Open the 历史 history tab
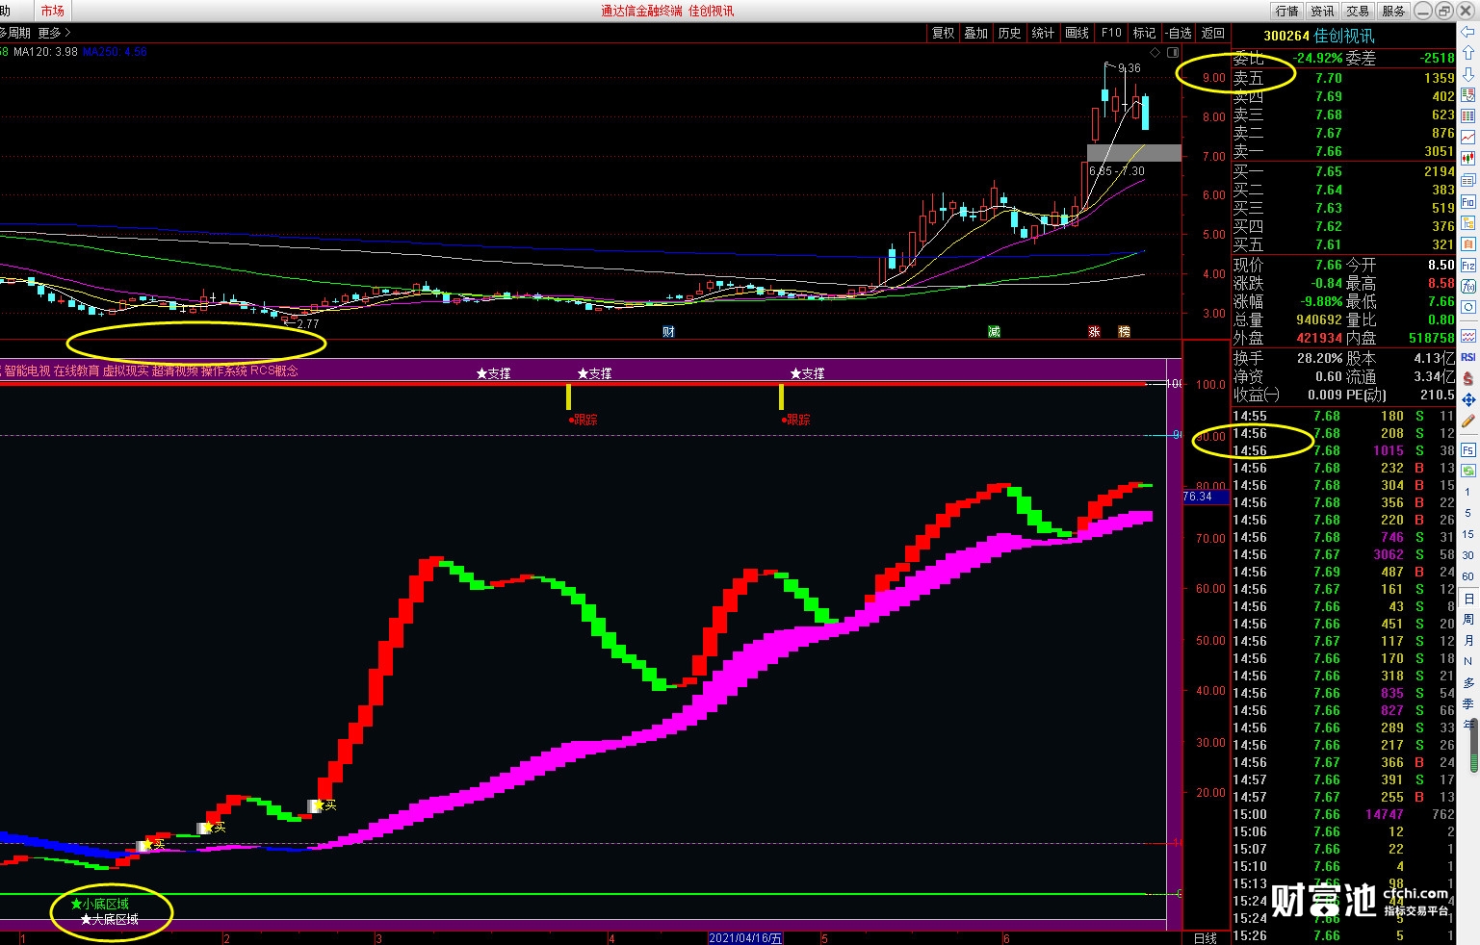1480x945 pixels. pyautogui.click(x=1009, y=33)
